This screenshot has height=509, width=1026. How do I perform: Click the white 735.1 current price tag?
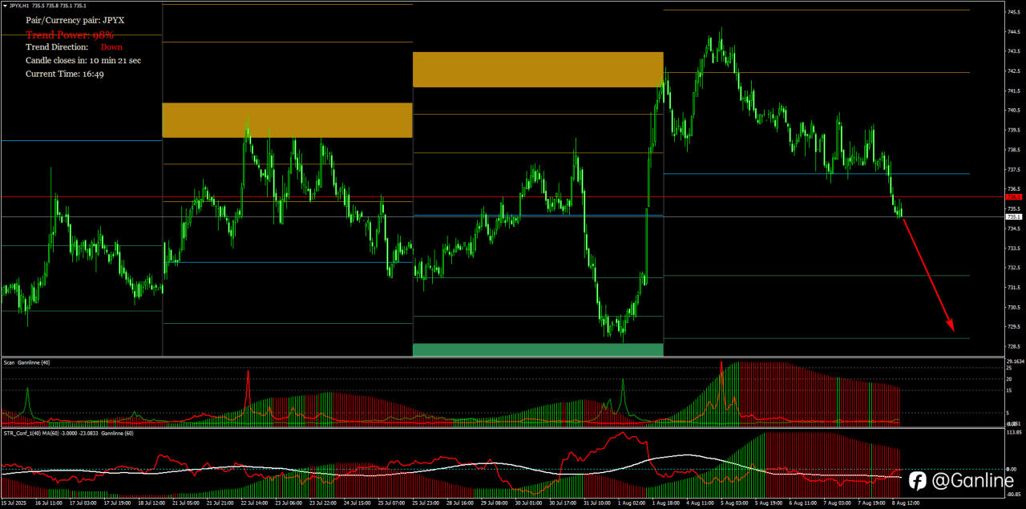tap(1013, 216)
